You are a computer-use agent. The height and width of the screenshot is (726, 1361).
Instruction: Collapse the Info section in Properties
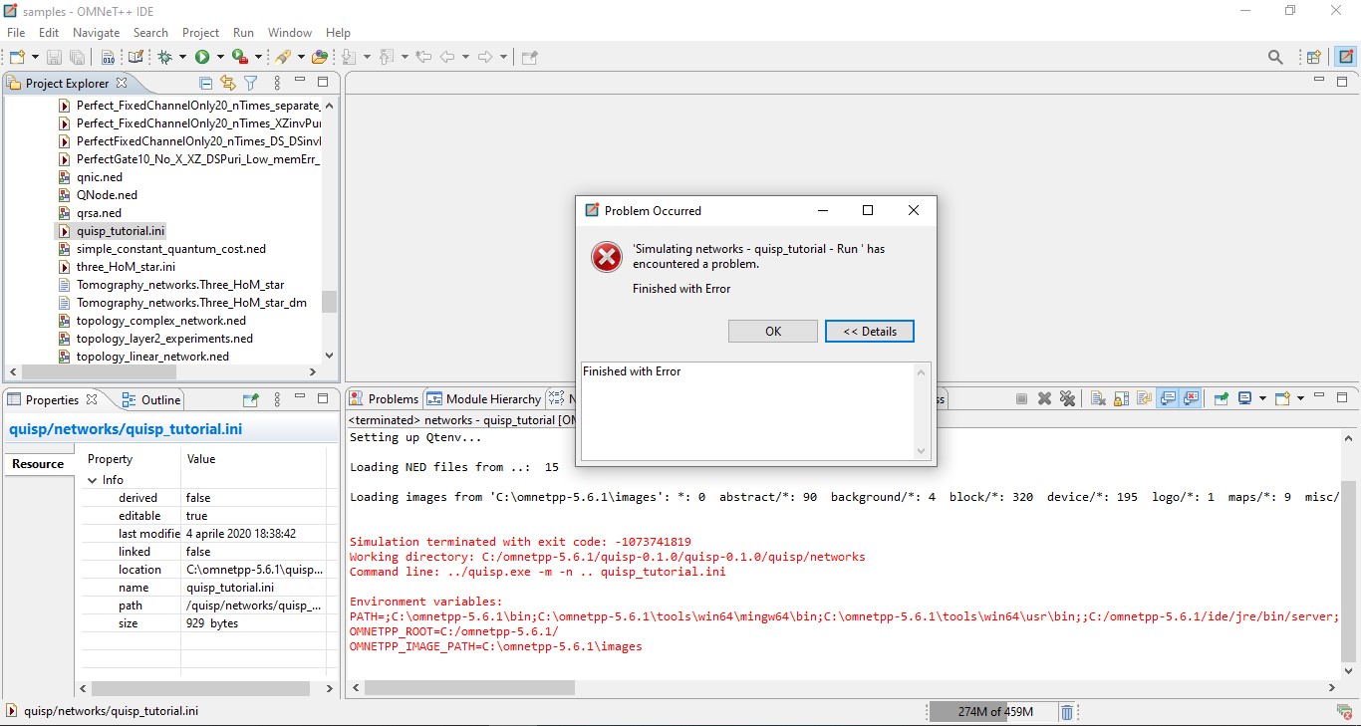[92, 479]
